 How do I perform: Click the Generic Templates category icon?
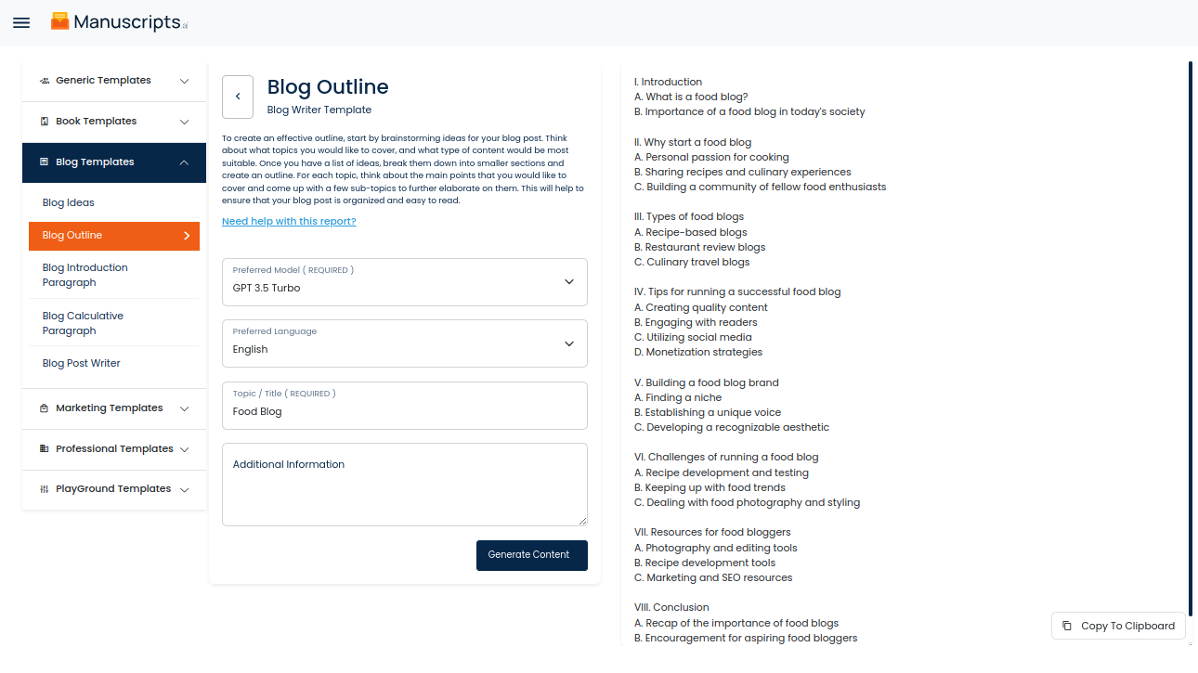45,81
